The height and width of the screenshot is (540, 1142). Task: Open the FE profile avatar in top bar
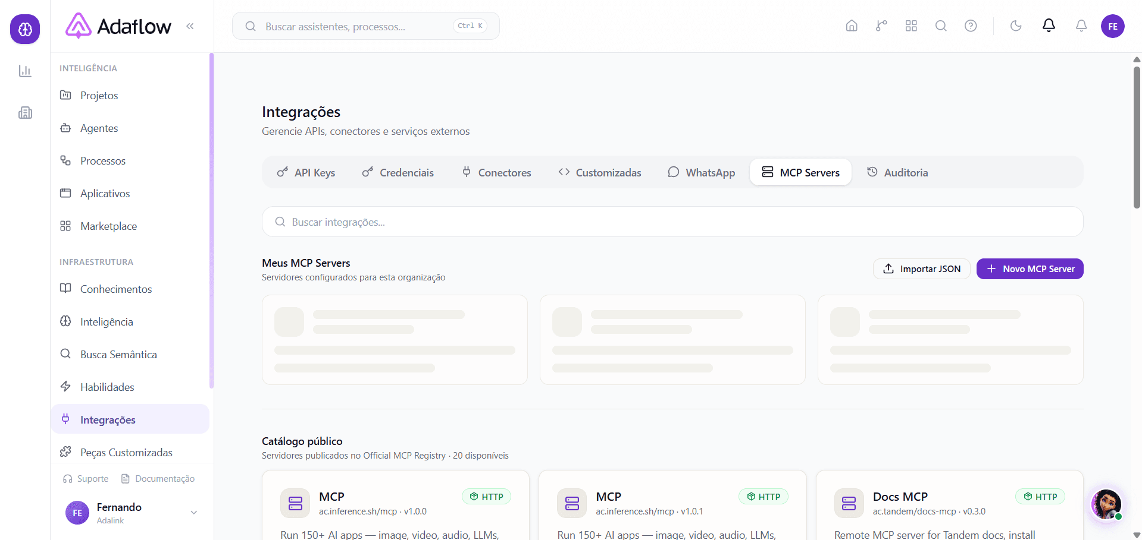pos(1113,26)
